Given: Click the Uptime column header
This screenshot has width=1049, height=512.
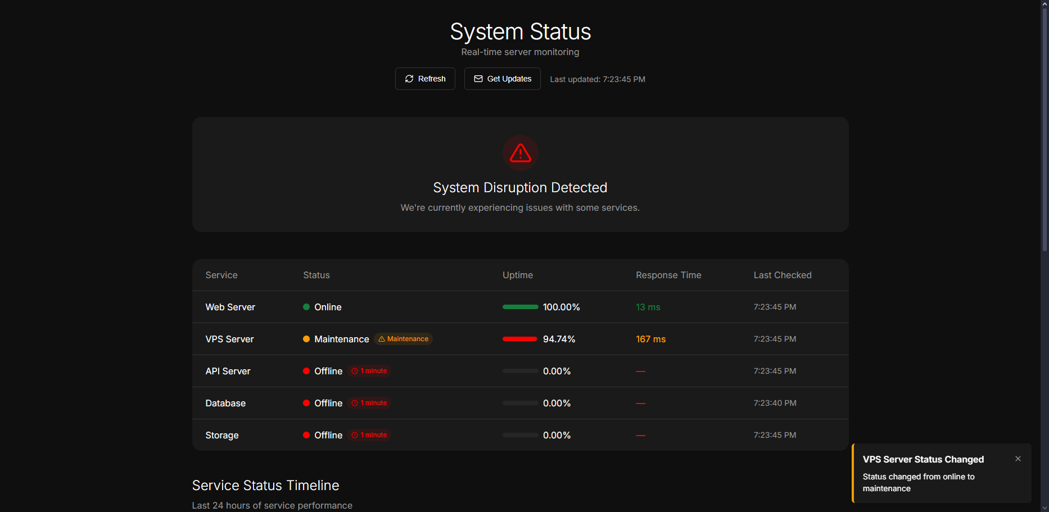Looking at the screenshot, I should click(x=517, y=275).
